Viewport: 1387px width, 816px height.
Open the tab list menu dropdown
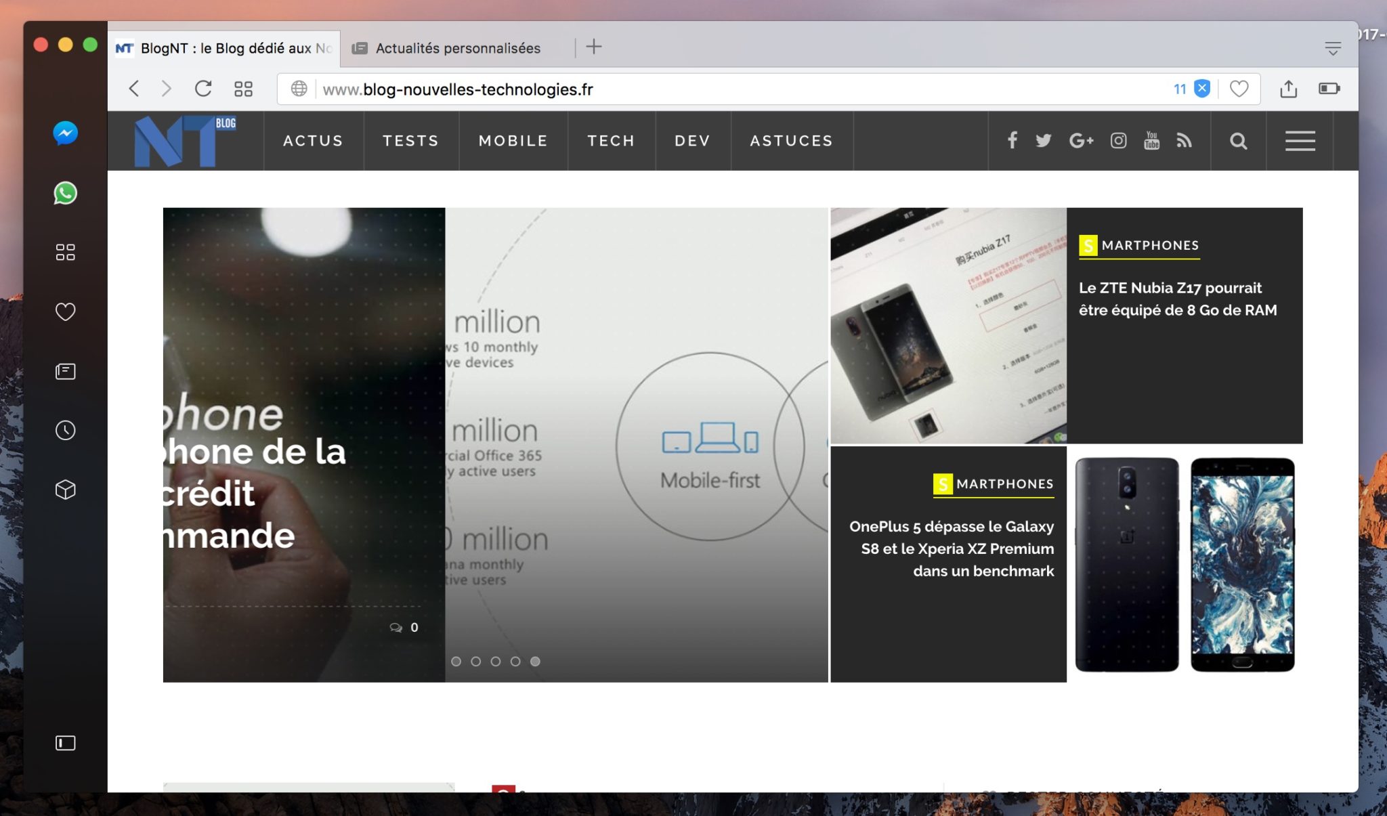point(1332,48)
